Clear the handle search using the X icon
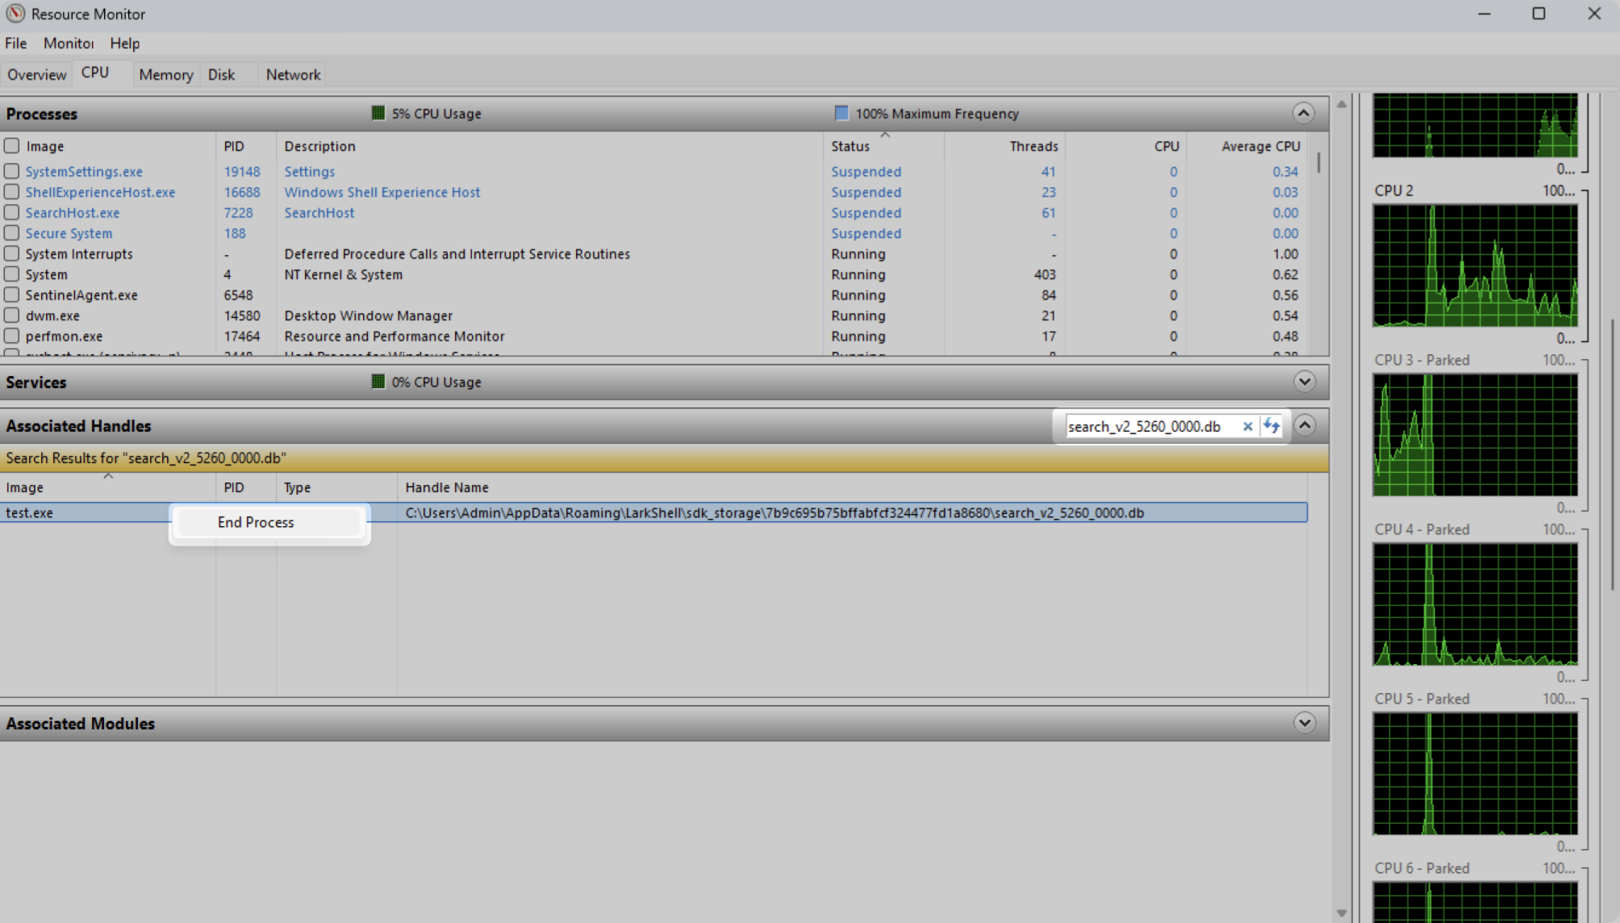 click(x=1248, y=426)
